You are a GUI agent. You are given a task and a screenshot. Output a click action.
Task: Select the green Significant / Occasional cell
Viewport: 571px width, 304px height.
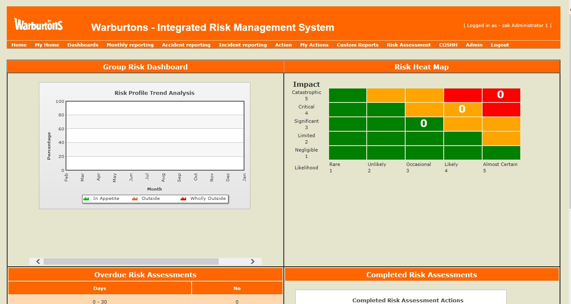(x=424, y=124)
